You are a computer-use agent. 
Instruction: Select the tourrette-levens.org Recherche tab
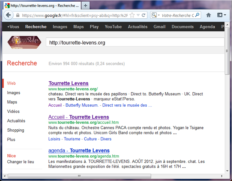pyautogui.click(x=42, y=6)
